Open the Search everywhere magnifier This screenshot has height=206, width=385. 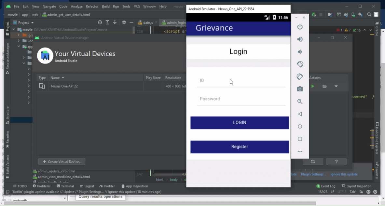click(x=369, y=14)
